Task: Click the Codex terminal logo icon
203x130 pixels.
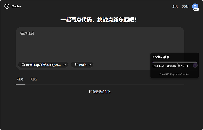Action: pyautogui.click(x=7, y=6)
